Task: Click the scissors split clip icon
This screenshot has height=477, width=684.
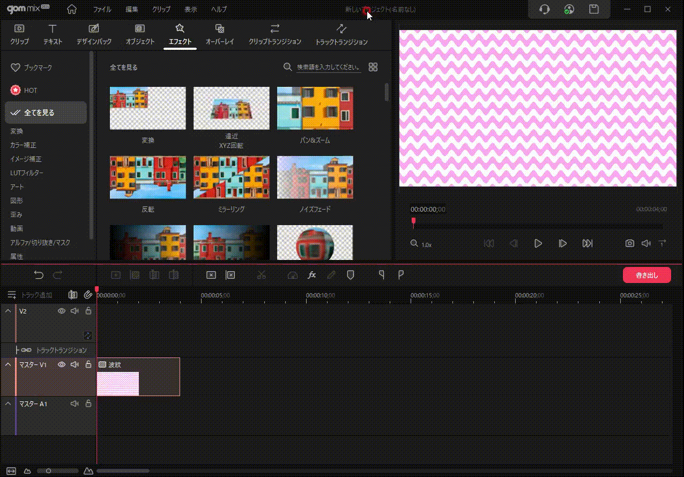Action: click(x=262, y=275)
